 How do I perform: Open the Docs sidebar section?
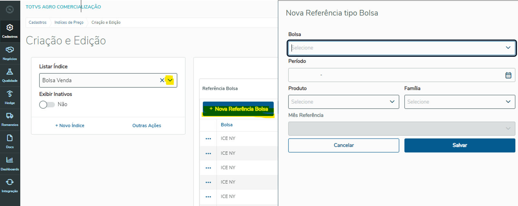point(10,142)
